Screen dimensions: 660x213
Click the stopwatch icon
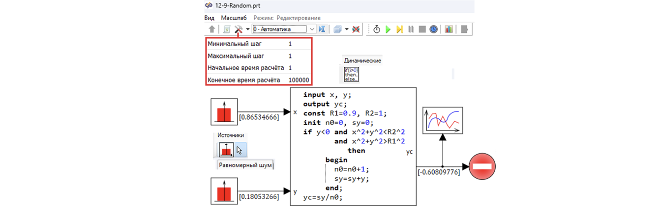pyautogui.click(x=377, y=29)
